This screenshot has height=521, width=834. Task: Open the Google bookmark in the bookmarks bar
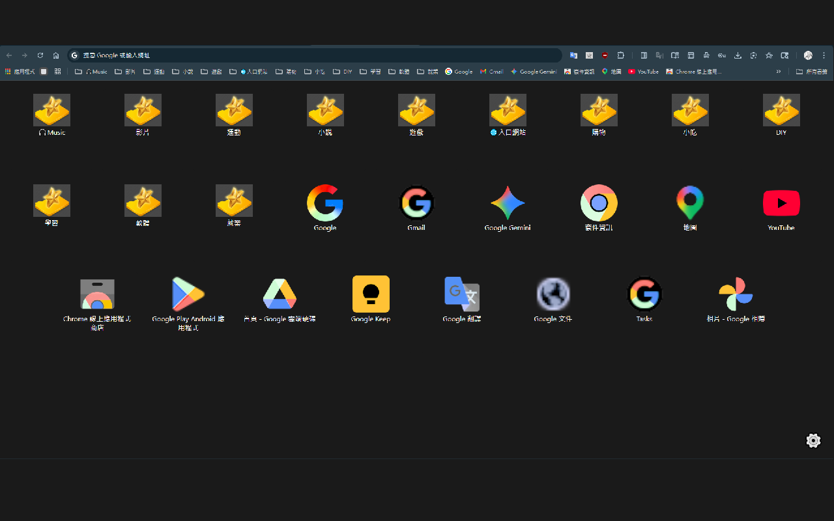(459, 72)
